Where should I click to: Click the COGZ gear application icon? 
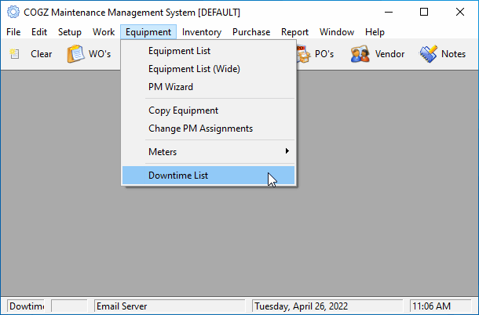point(13,12)
